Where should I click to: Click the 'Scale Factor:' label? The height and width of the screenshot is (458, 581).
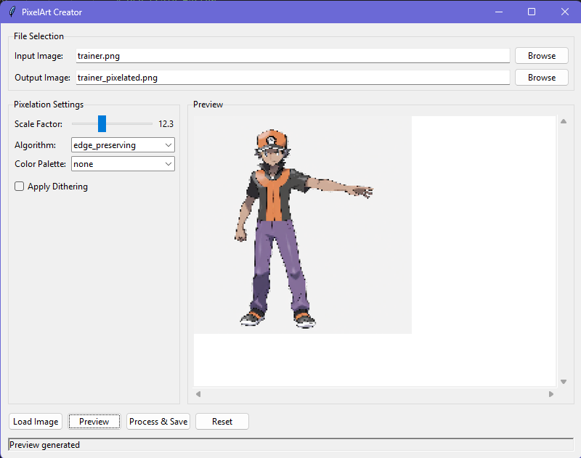click(38, 124)
